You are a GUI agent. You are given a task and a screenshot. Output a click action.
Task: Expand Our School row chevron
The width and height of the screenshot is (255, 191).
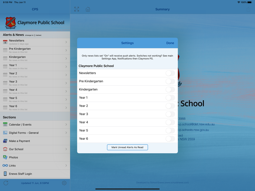[66, 149]
